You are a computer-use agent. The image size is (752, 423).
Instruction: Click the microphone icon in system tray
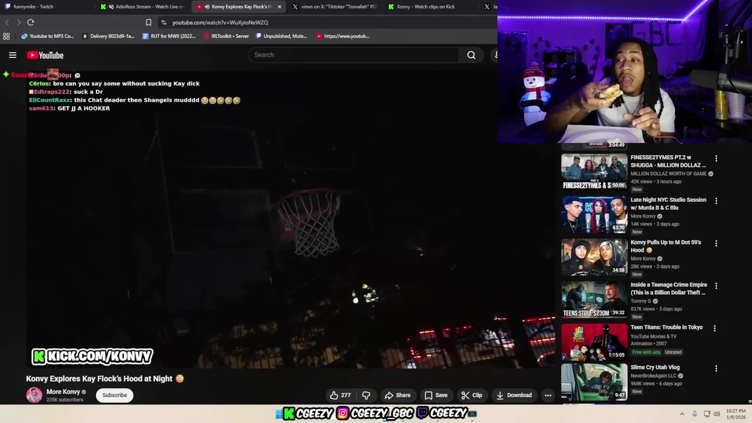click(694, 414)
